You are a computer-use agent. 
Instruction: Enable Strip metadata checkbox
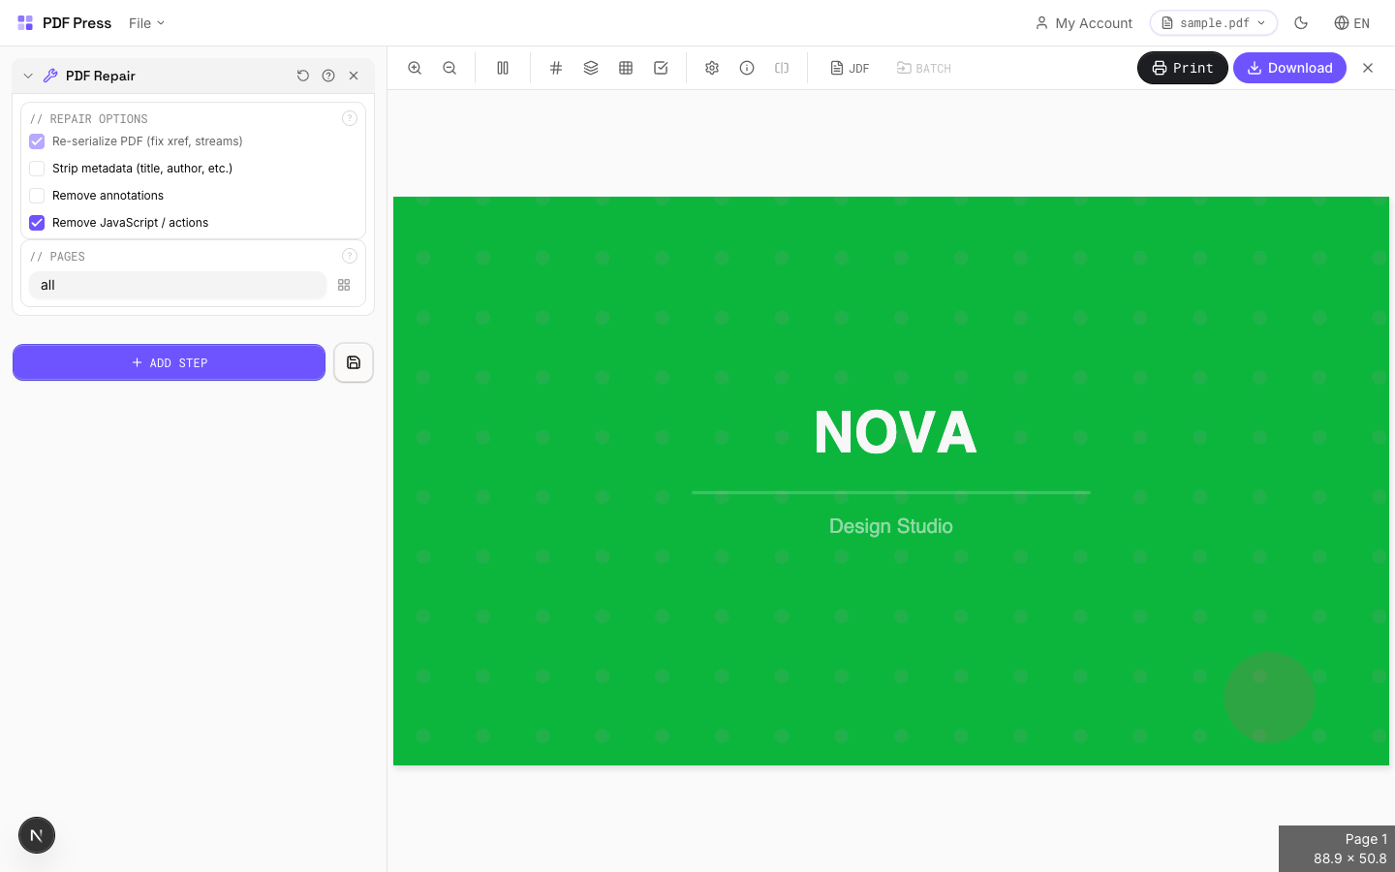(37, 169)
